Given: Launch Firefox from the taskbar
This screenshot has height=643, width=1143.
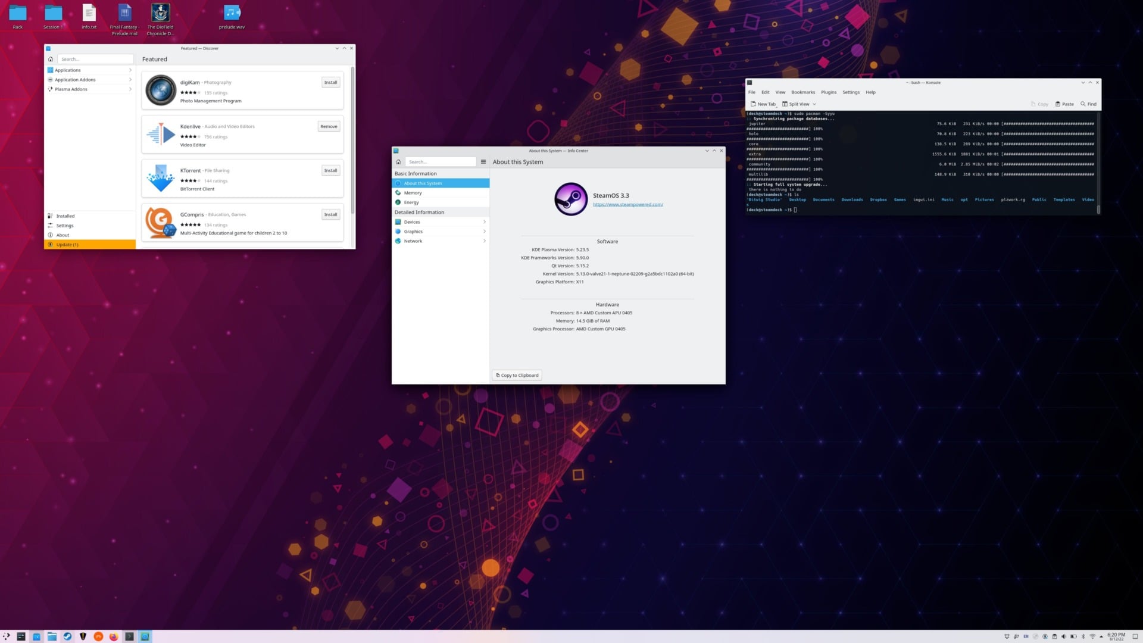Looking at the screenshot, I should 114,636.
